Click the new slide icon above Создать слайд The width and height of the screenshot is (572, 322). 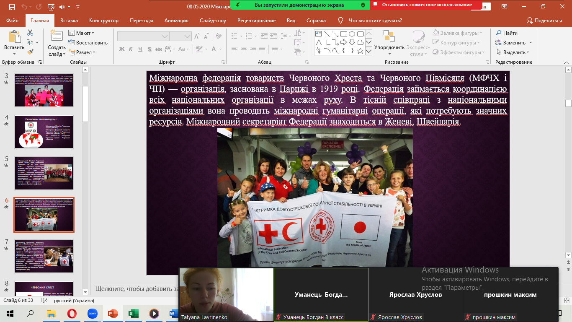(x=56, y=36)
